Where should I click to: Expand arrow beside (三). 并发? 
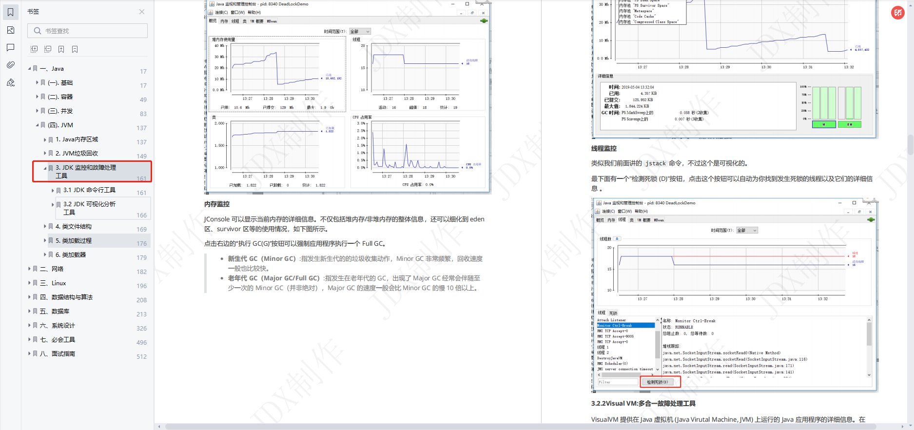coord(37,111)
